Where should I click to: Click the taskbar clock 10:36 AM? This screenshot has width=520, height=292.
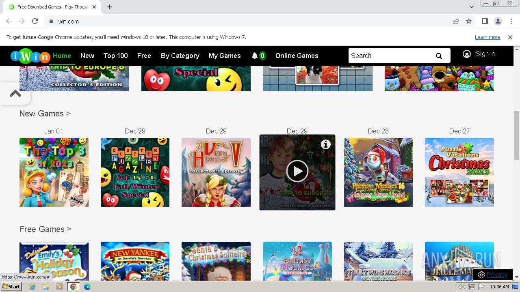(x=499, y=287)
